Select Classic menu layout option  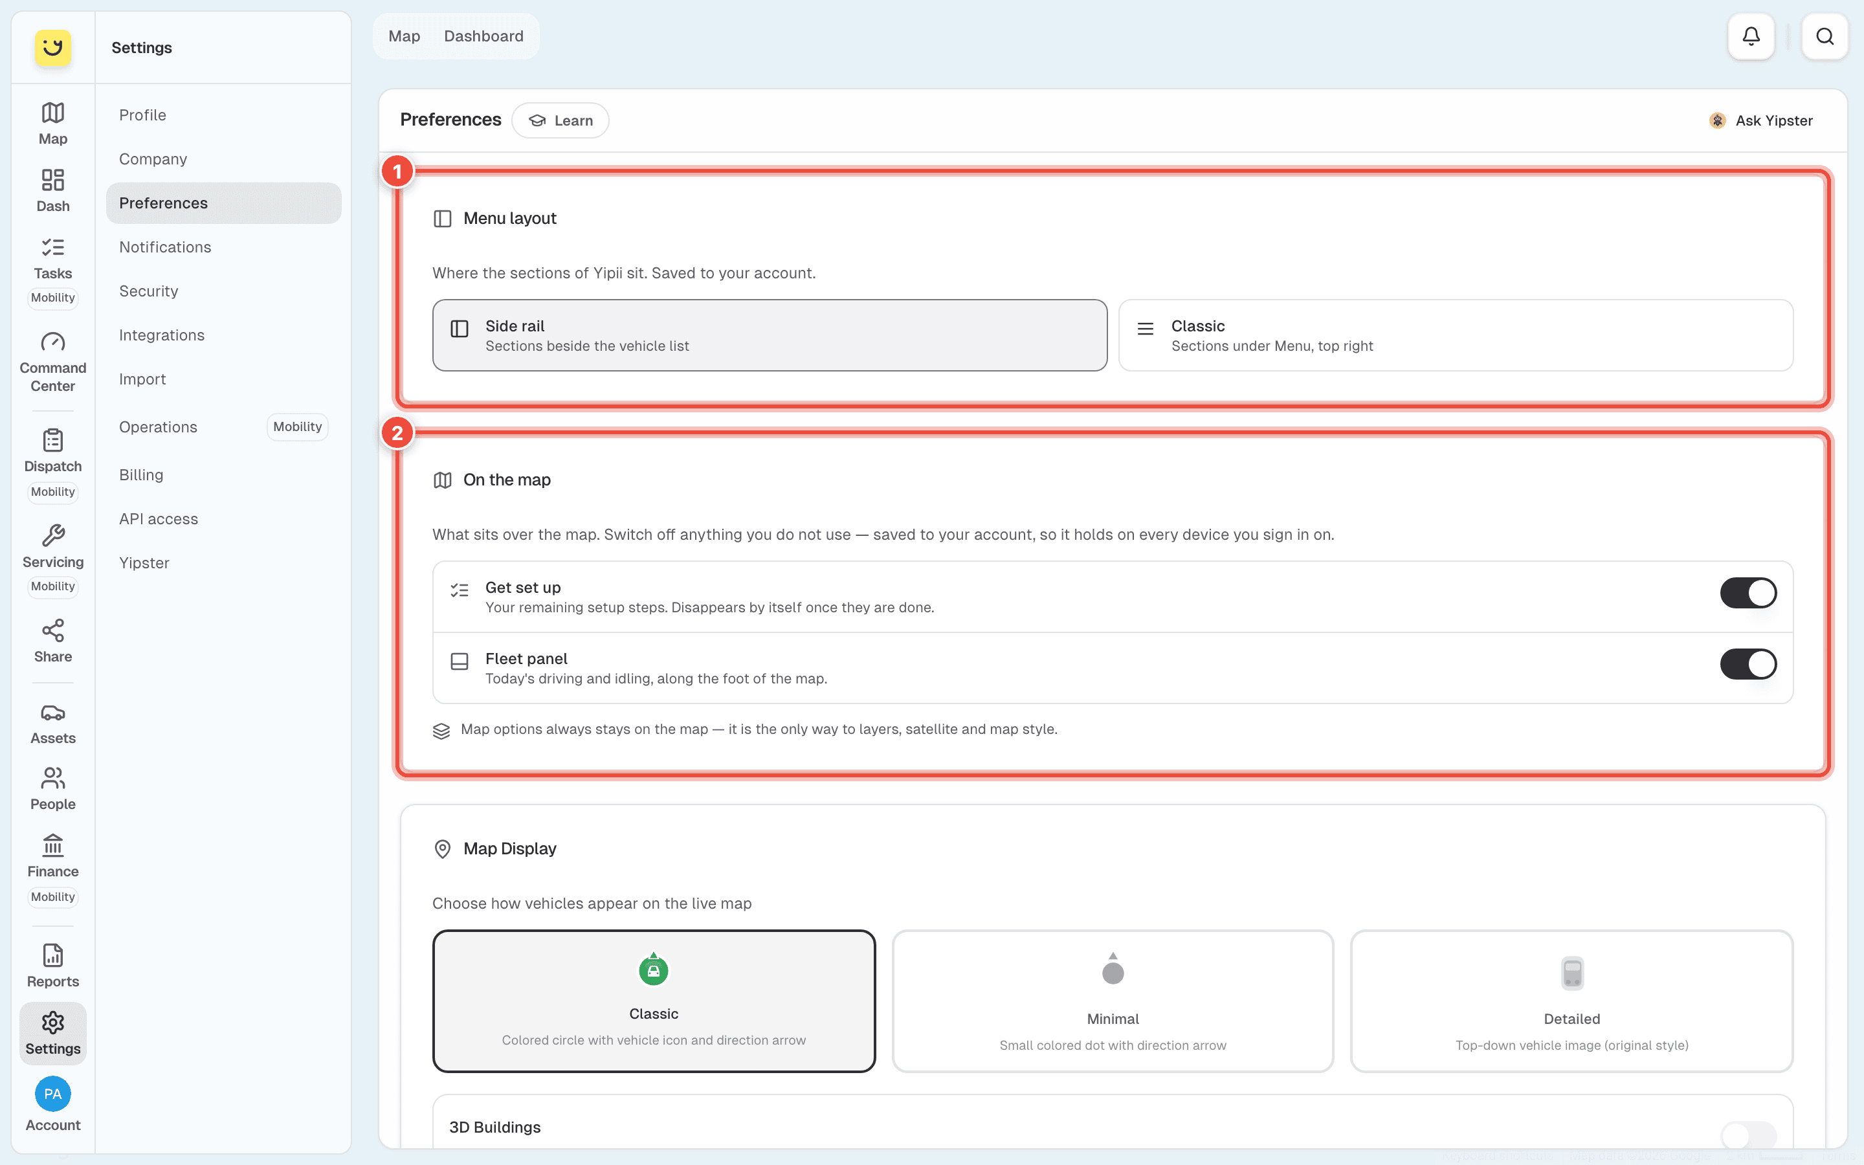pos(1456,335)
